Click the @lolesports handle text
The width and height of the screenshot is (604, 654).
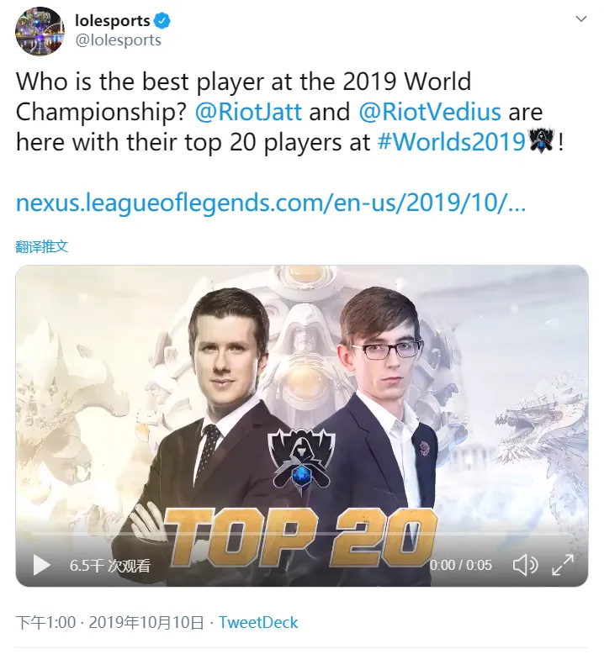(x=118, y=40)
